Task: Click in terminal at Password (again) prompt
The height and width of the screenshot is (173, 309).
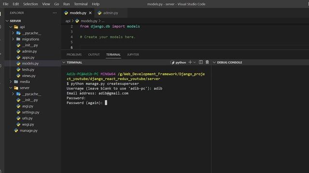Action: (x=106, y=103)
